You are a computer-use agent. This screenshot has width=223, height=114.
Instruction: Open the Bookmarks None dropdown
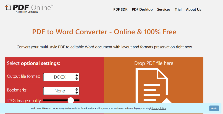[x=61, y=91]
